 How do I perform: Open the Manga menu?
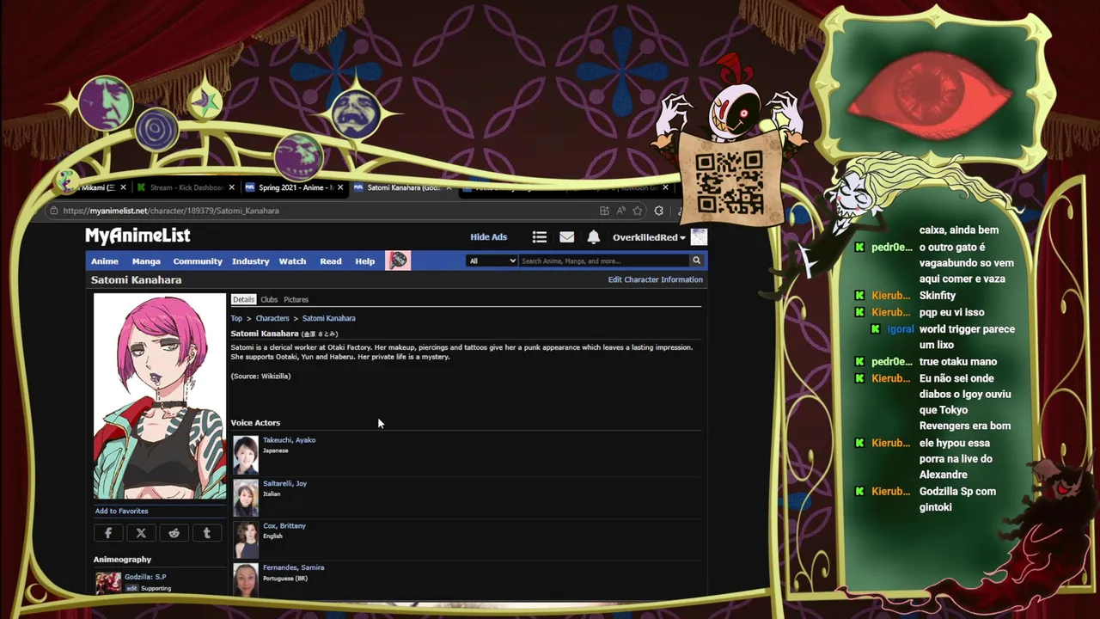tap(146, 261)
